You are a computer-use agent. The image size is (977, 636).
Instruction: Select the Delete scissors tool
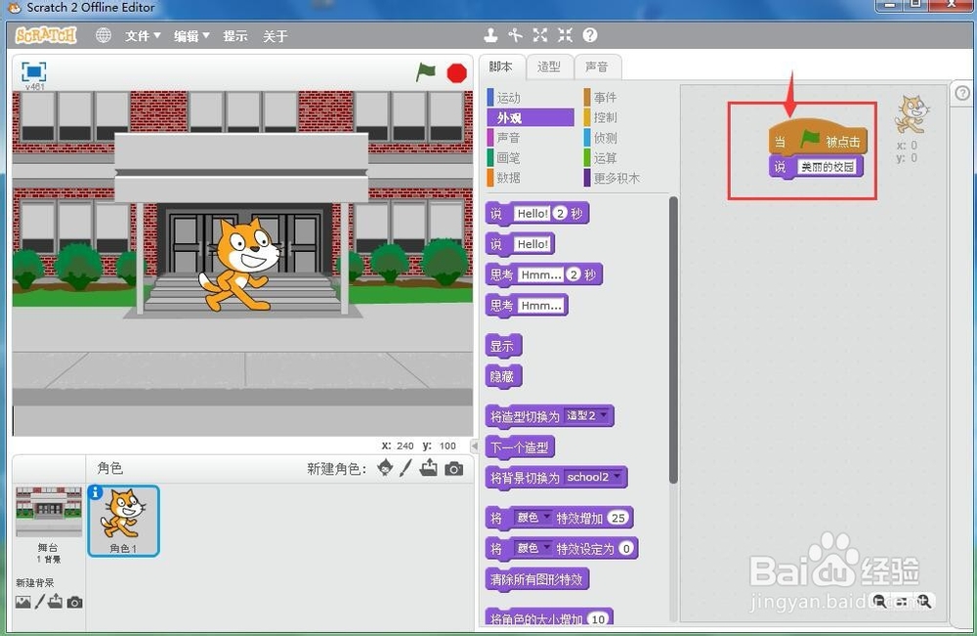[x=515, y=35]
